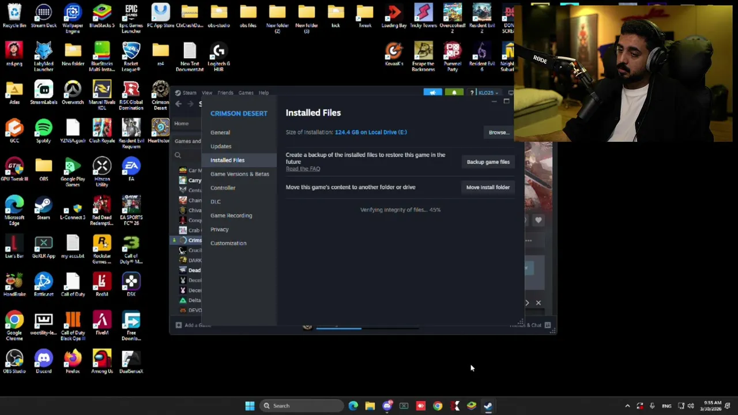738x415 pixels.
Task: Open the Game Recording tab
Action: point(239,216)
